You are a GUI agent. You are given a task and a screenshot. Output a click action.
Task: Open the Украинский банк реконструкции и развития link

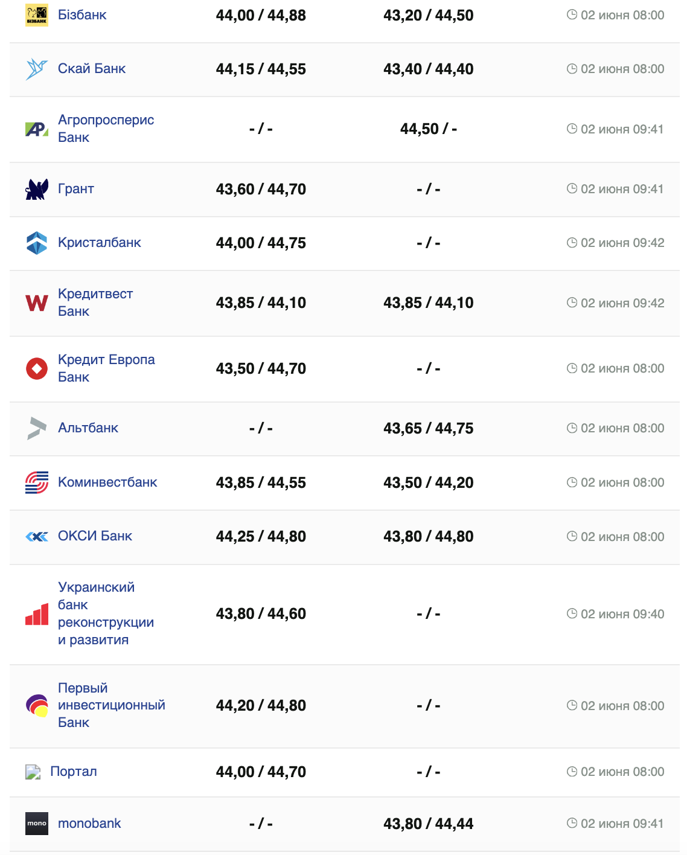[105, 613]
